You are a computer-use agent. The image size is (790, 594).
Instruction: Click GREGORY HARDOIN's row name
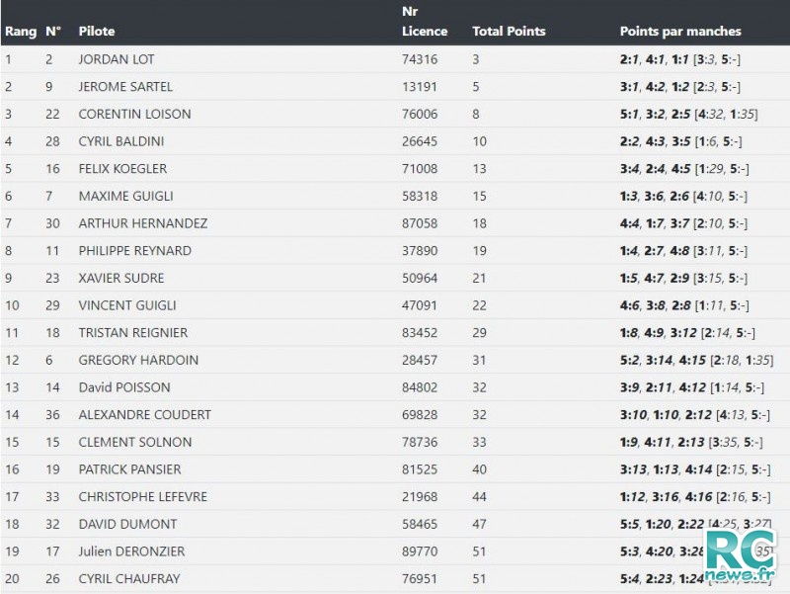coord(138,360)
